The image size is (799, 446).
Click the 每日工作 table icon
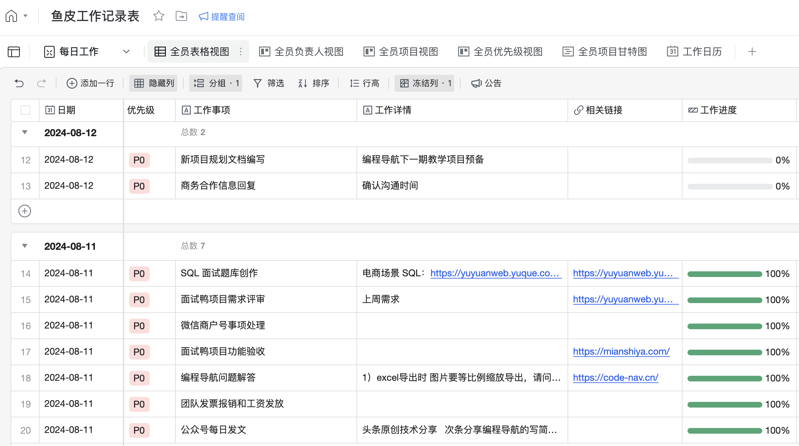[49, 52]
